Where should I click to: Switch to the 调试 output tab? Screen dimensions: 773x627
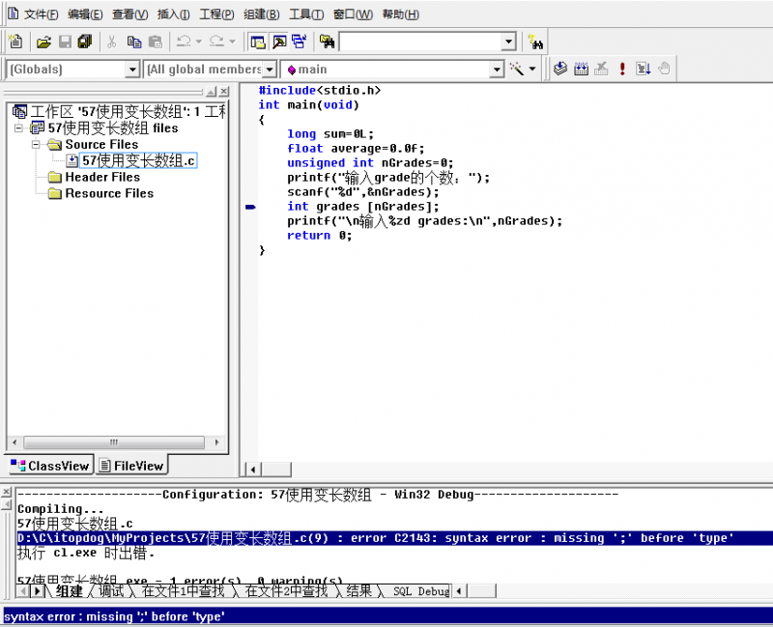(111, 591)
